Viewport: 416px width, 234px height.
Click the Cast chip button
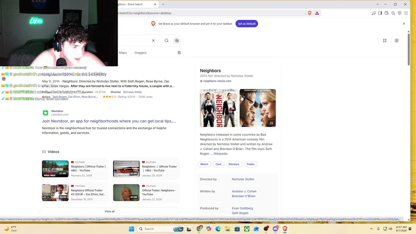click(x=218, y=164)
